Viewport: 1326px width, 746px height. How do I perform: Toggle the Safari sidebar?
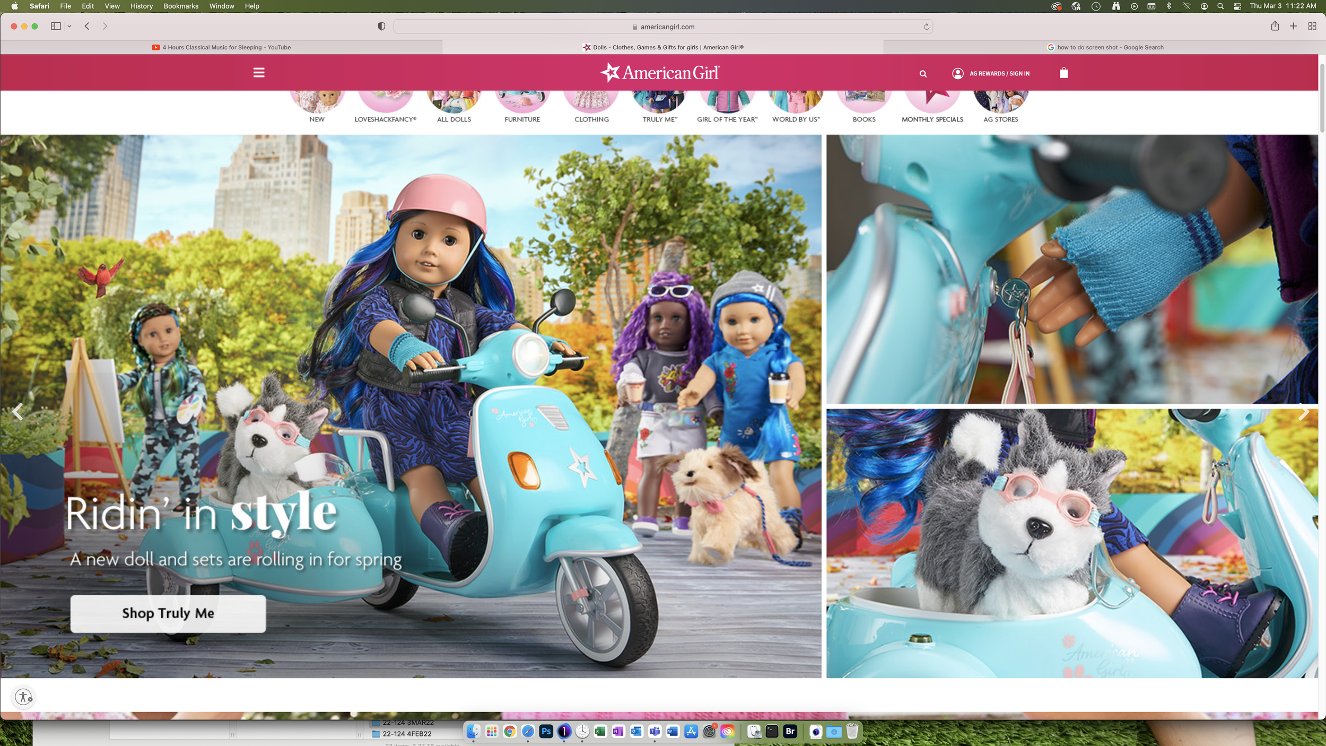coord(56,26)
